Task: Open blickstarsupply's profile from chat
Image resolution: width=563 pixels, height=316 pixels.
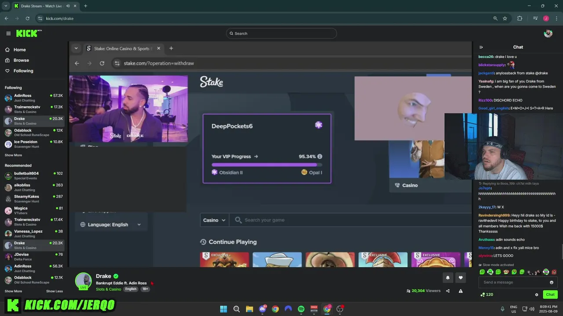Action: 492,65
